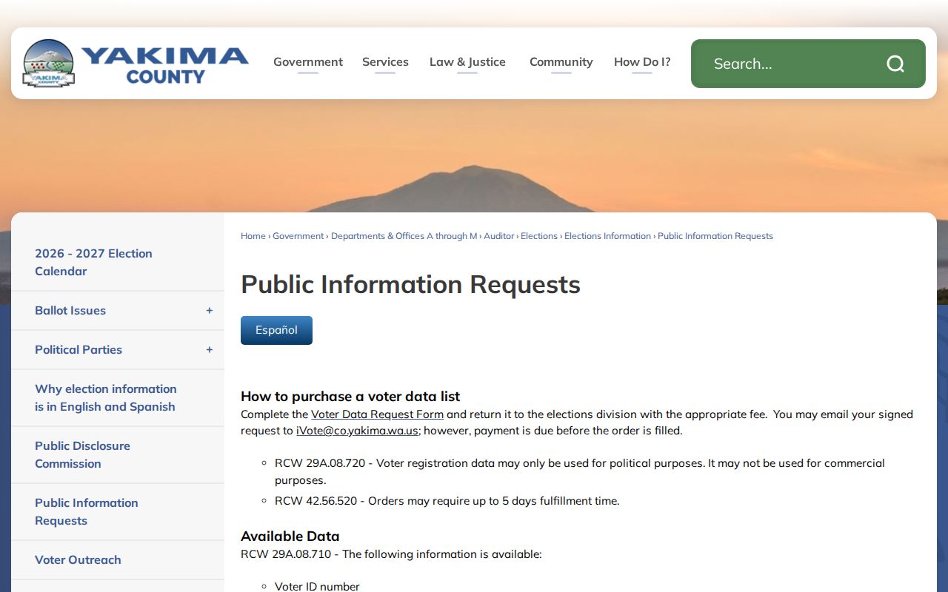The width and height of the screenshot is (948, 592).
Task: Click the search magnifier icon
Action: 895,64
